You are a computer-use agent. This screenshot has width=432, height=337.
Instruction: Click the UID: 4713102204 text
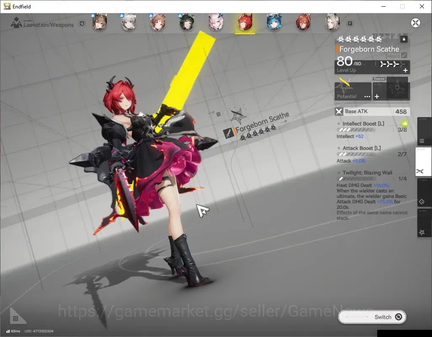pos(39,331)
